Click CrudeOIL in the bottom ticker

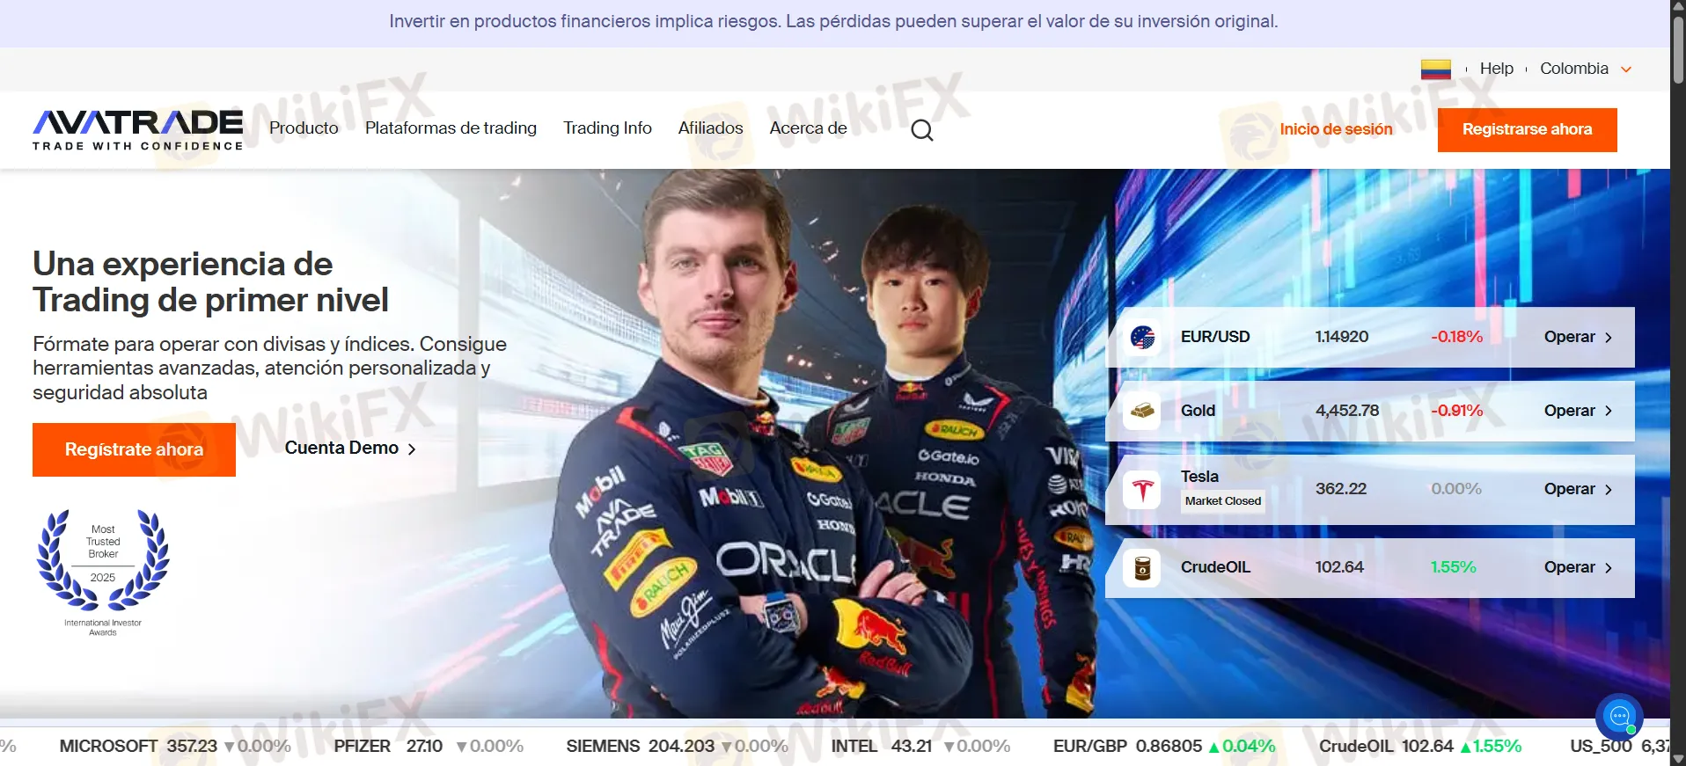[1356, 746]
